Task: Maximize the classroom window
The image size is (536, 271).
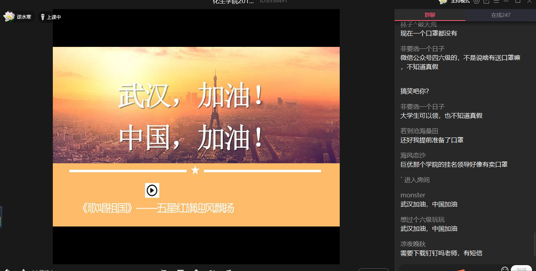Action: pos(518,1)
